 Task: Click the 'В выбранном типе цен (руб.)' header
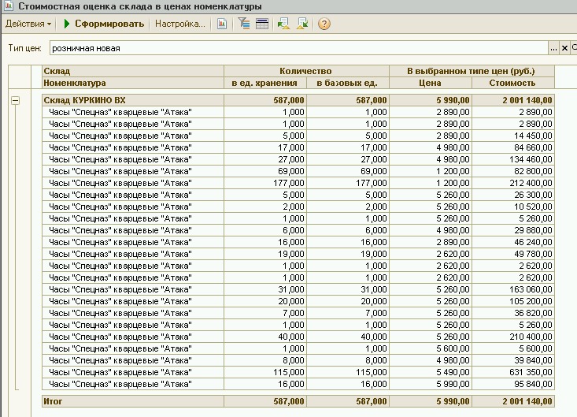click(472, 71)
